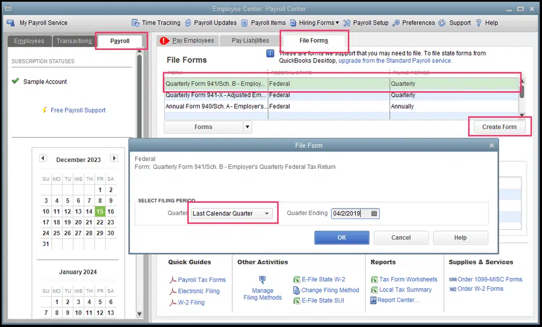The width and height of the screenshot is (542, 327).
Task: Open upgrade from Standard Payroll service link
Action: (395, 61)
